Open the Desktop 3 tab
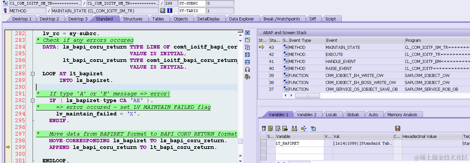The width and height of the screenshot is (470, 163). click(x=78, y=19)
